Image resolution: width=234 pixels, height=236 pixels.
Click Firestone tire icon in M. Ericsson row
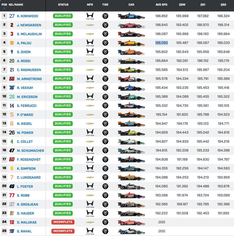105,97
